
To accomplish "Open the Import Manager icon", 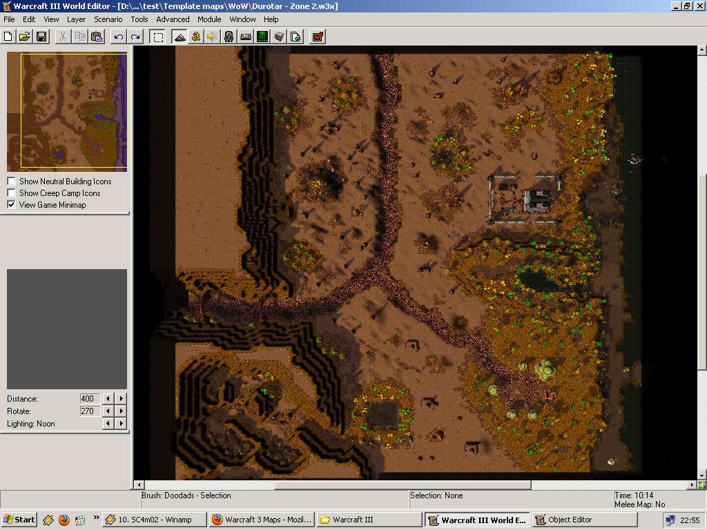I will pyautogui.click(x=296, y=37).
